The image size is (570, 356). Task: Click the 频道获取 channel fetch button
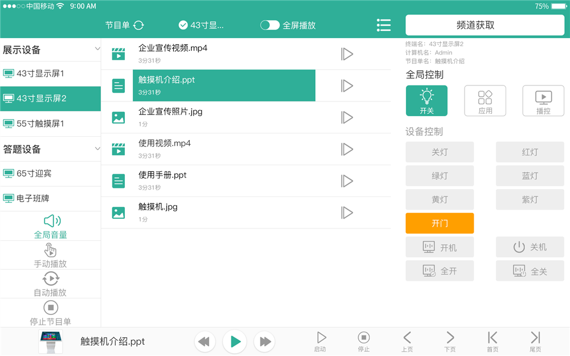484,25
